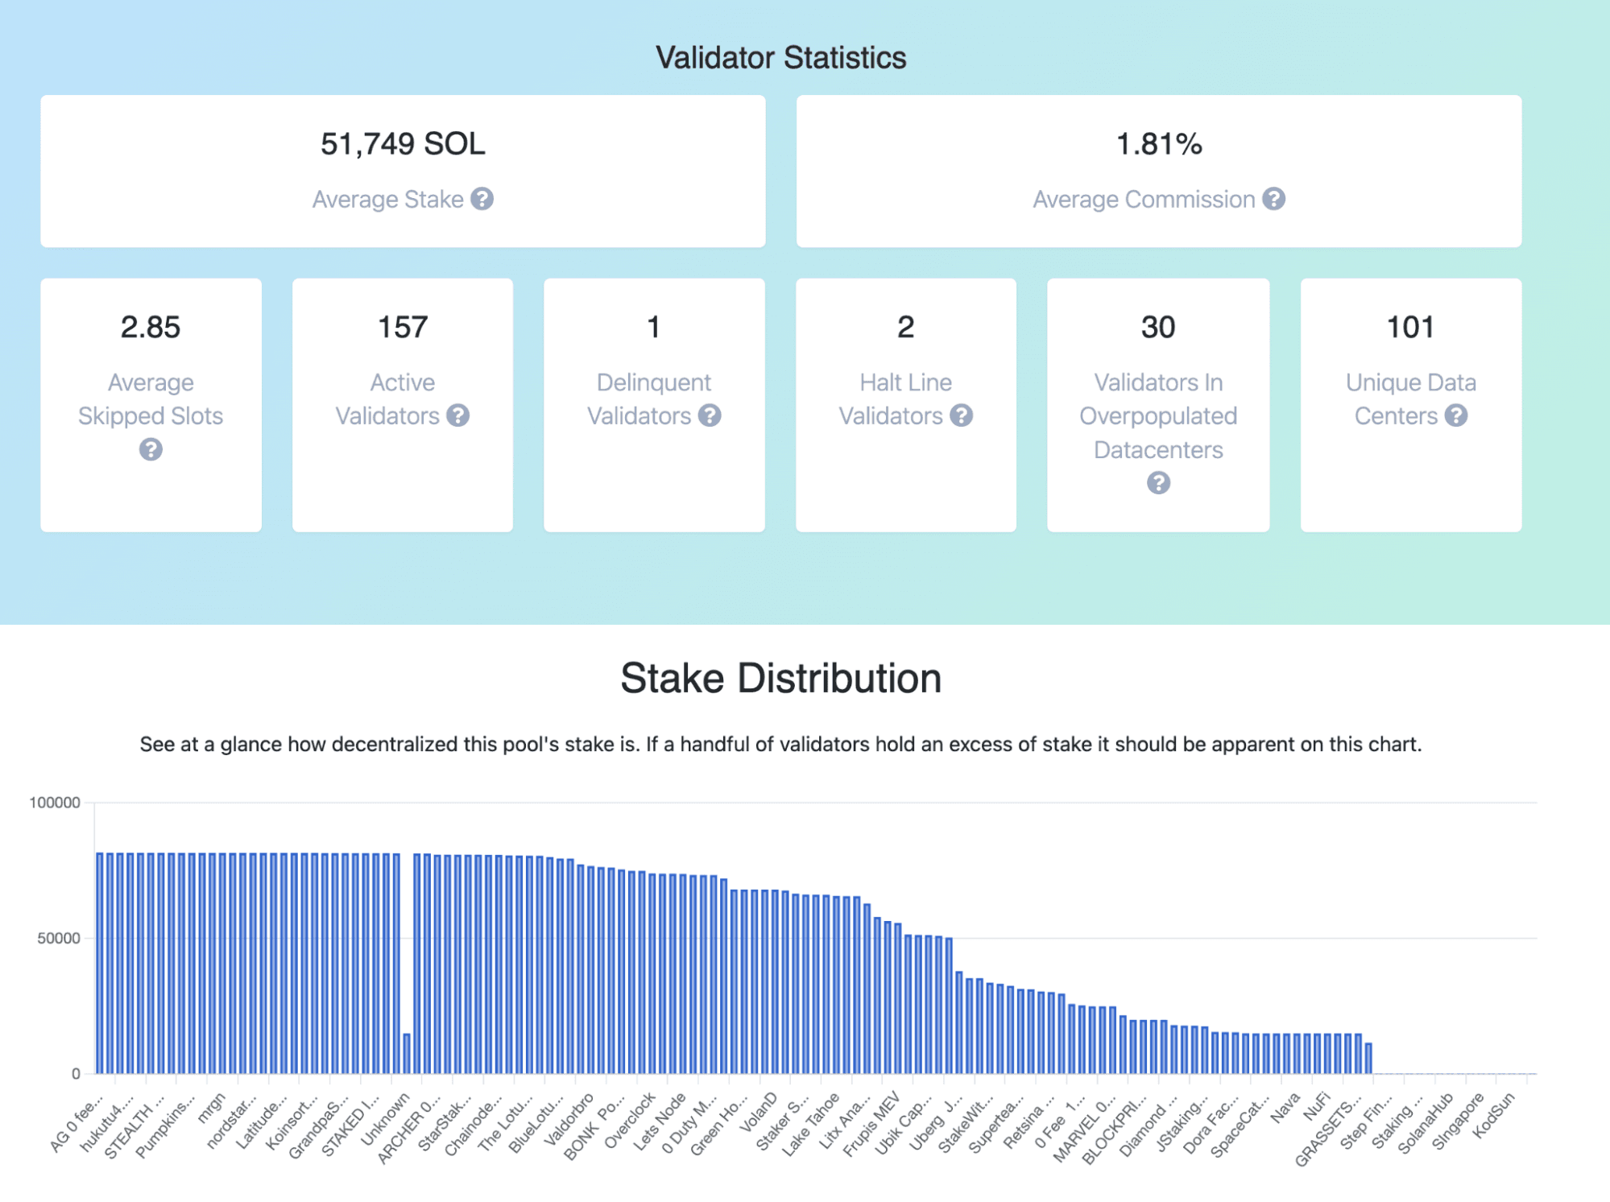Click the "MARVEL 0..." chart axis label

click(x=1085, y=1128)
